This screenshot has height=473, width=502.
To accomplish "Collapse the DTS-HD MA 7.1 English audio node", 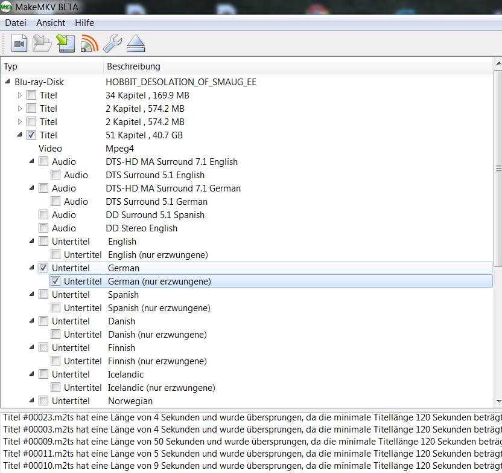I will coord(32,161).
